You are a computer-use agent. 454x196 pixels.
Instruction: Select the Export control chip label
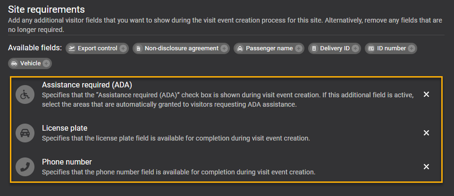point(97,48)
